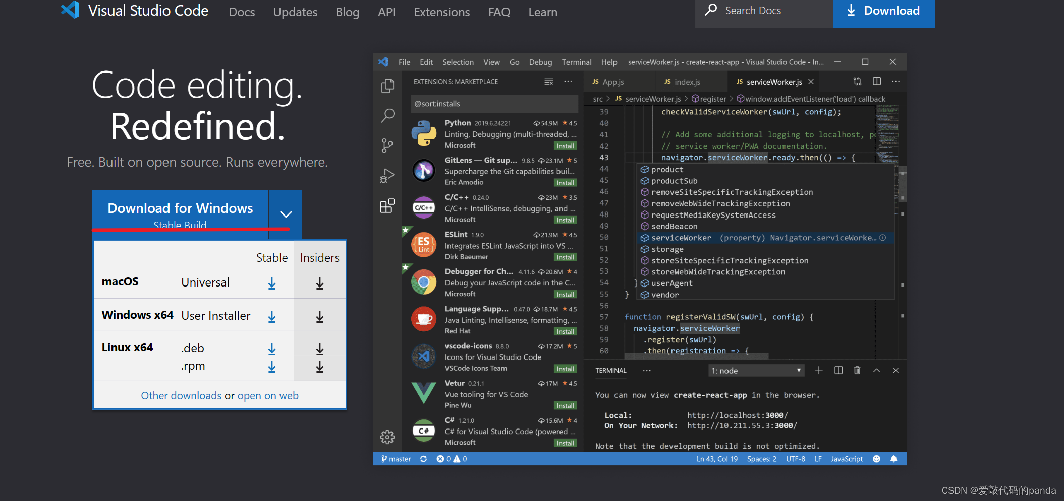Open the Extensions navigation item
This screenshot has height=501, width=1064.
click(x=442, y=12)
